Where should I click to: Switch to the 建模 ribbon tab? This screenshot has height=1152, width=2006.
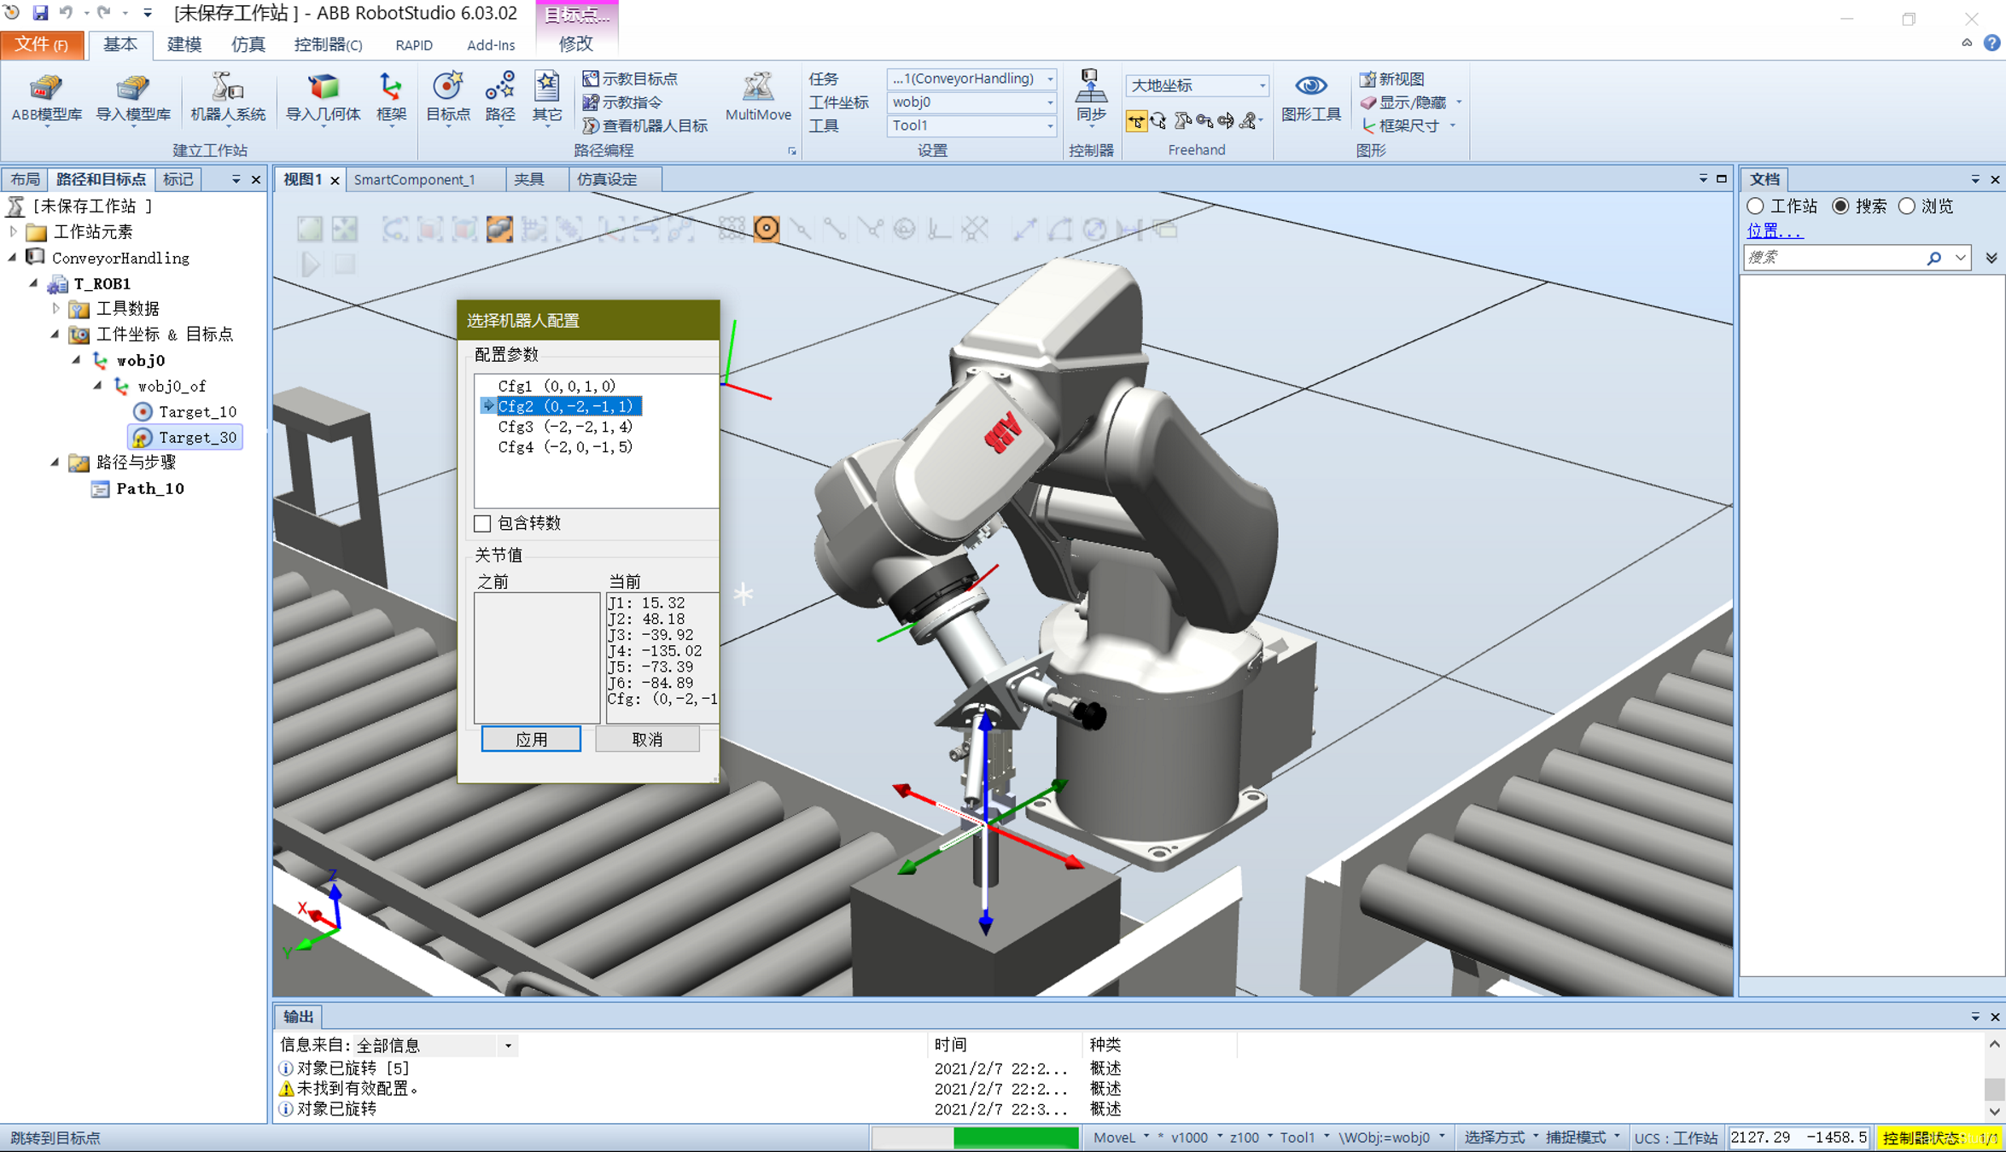tap(184, 44)
